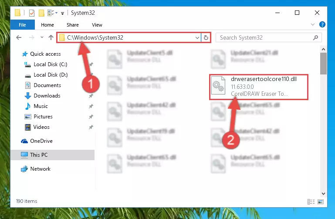Open Customize Quick Access Toolbar dropdown arrow
Image resolution: width=335 pixels, height=219 pixels.
tap(62, 13)
